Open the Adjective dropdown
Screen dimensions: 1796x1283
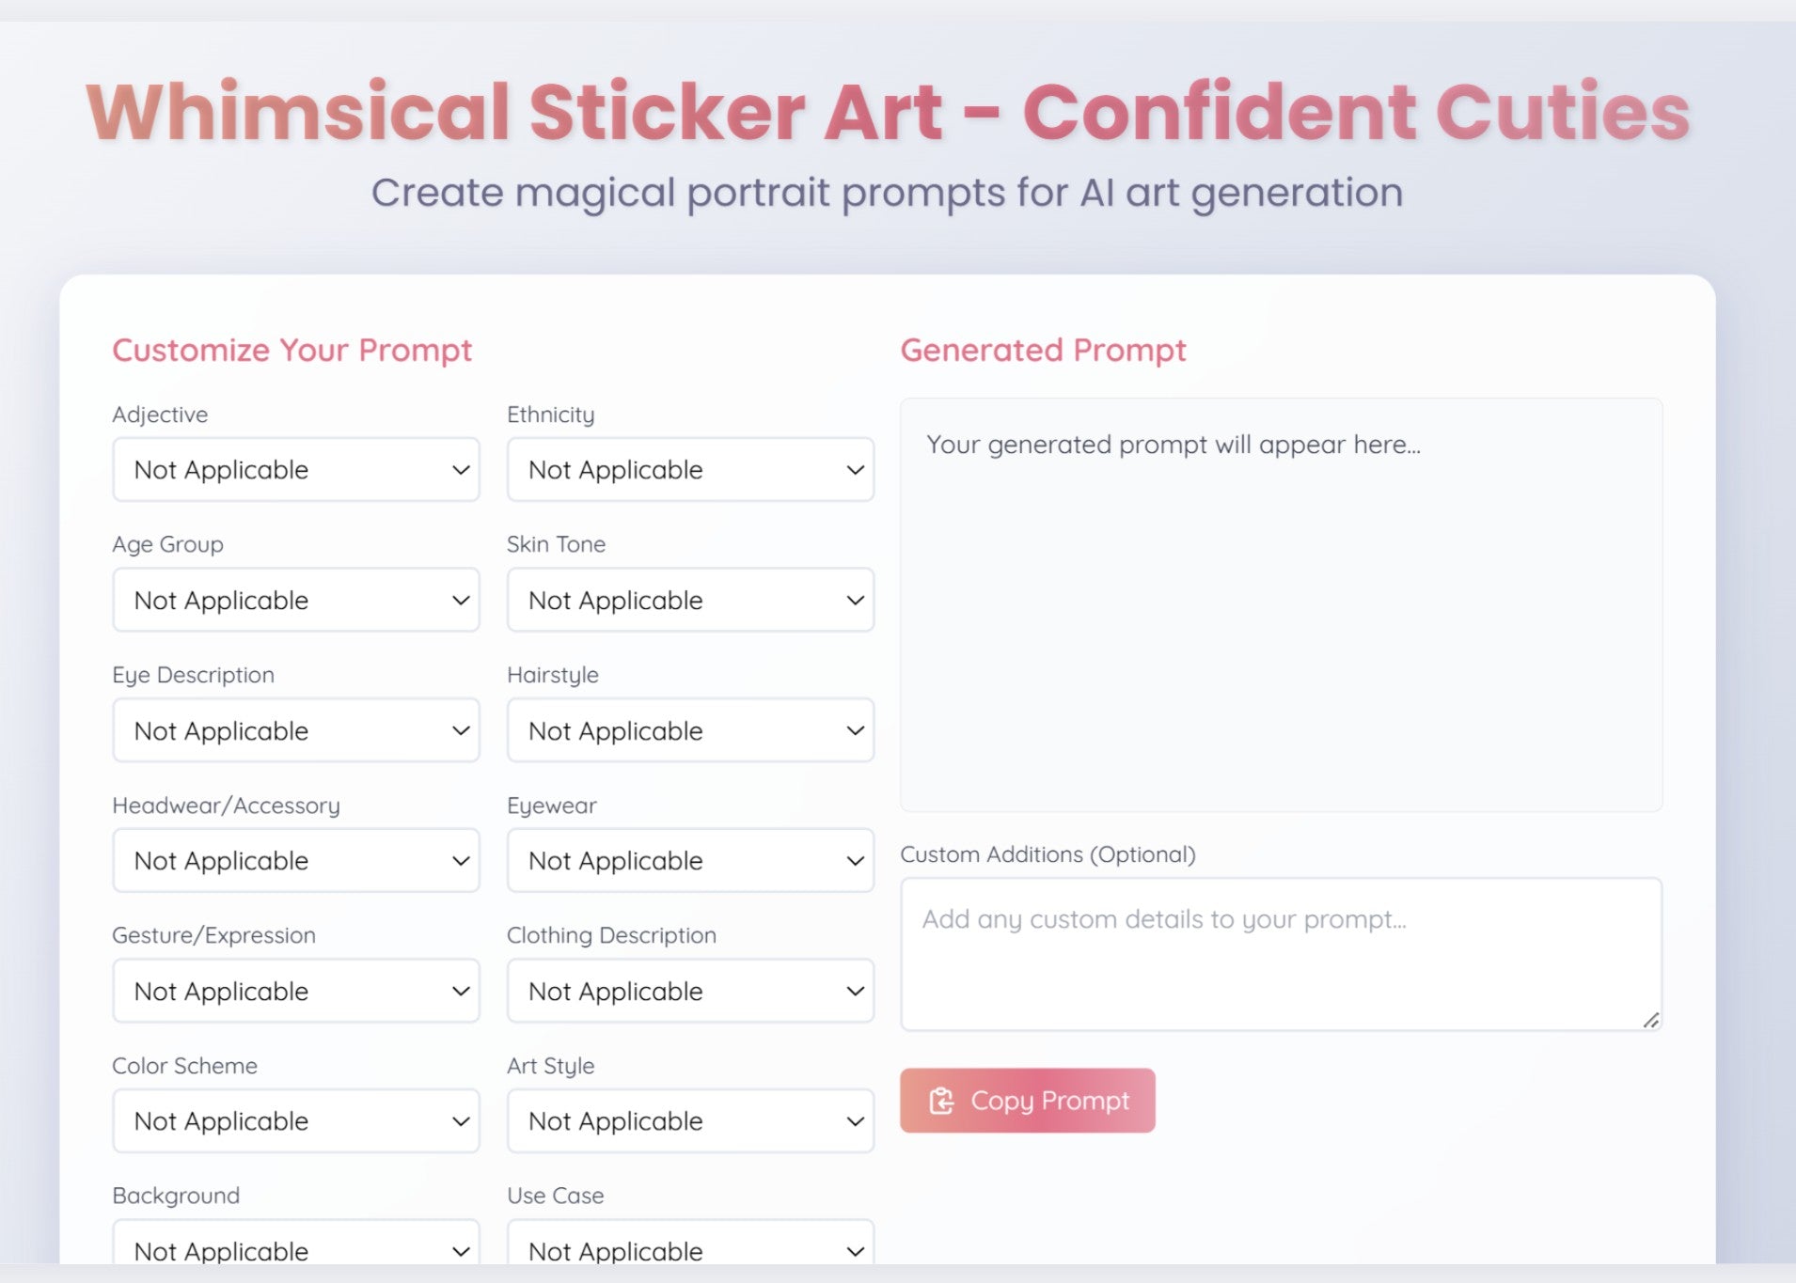296,470
